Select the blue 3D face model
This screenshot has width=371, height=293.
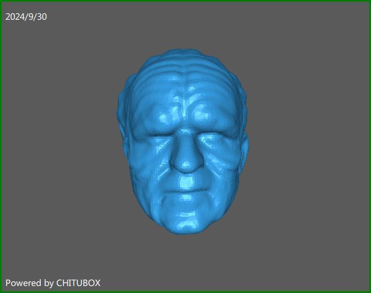point(183,142)
